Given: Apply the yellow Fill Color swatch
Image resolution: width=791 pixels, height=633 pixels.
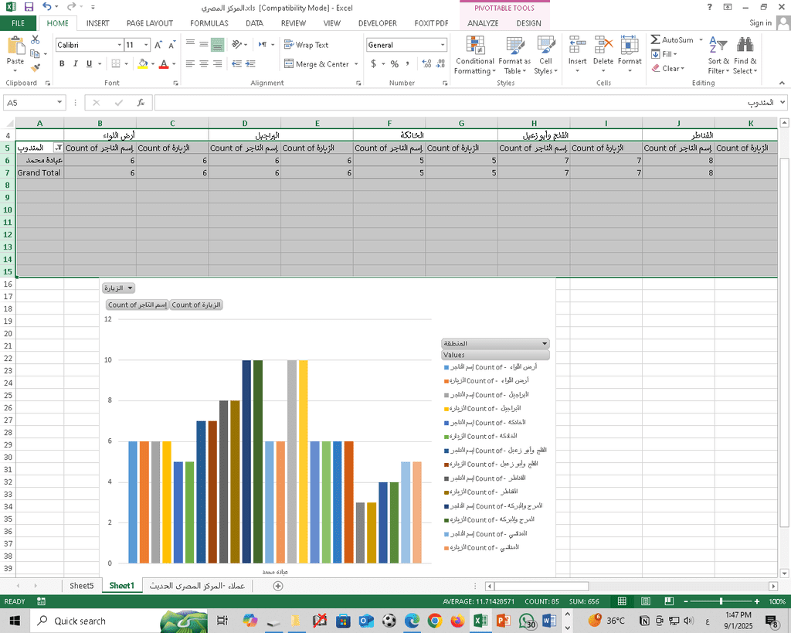Looking at the screenshot, I should [x=143, y=64].
